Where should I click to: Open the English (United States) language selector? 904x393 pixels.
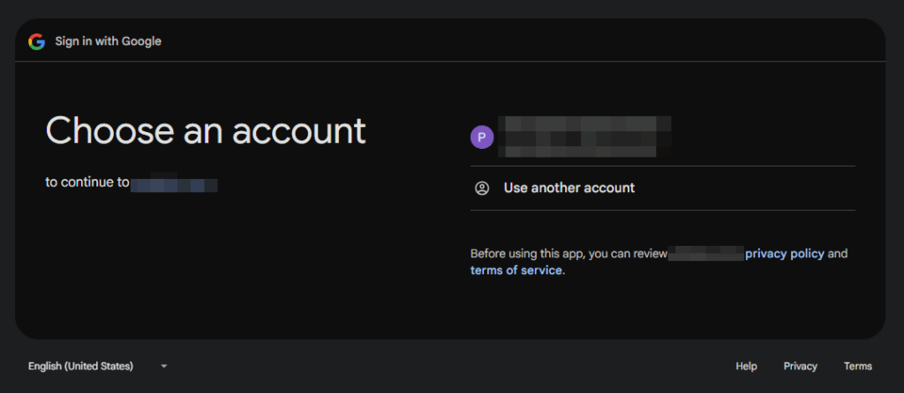click(81, 366)
